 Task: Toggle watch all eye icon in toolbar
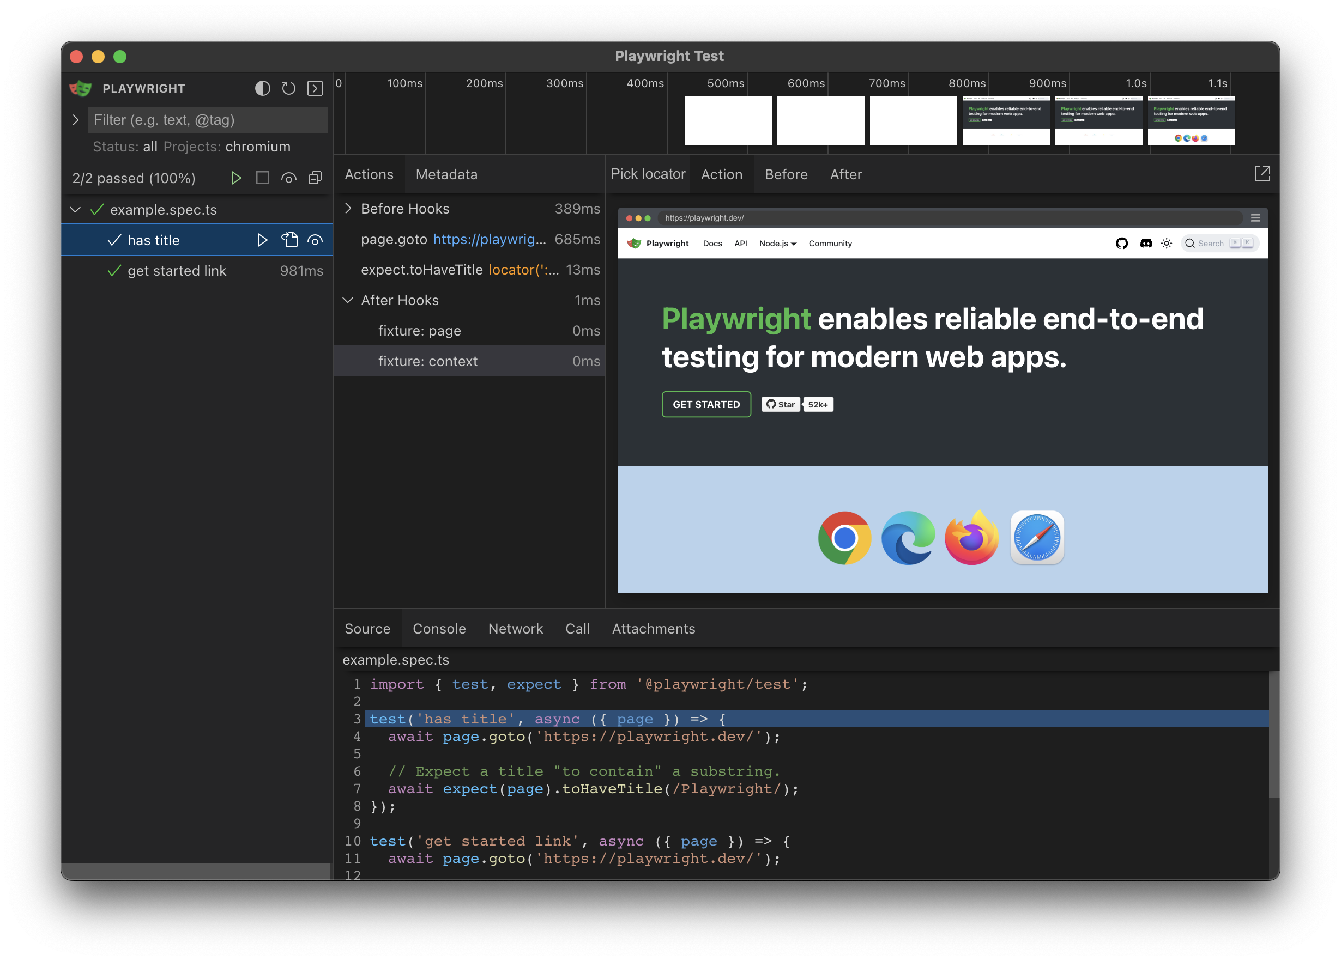point(288,178)
